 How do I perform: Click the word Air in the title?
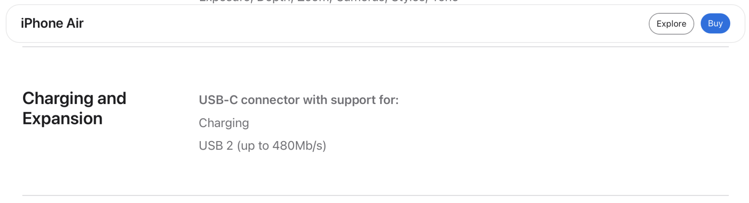pos(75,23)
